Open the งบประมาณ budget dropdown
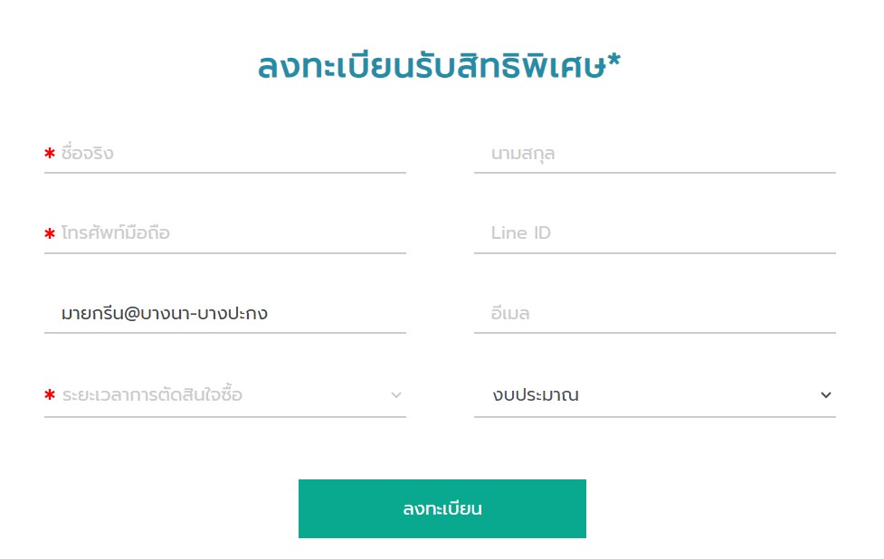Screen dimensions: 884x559 click(x=654, y=395)
